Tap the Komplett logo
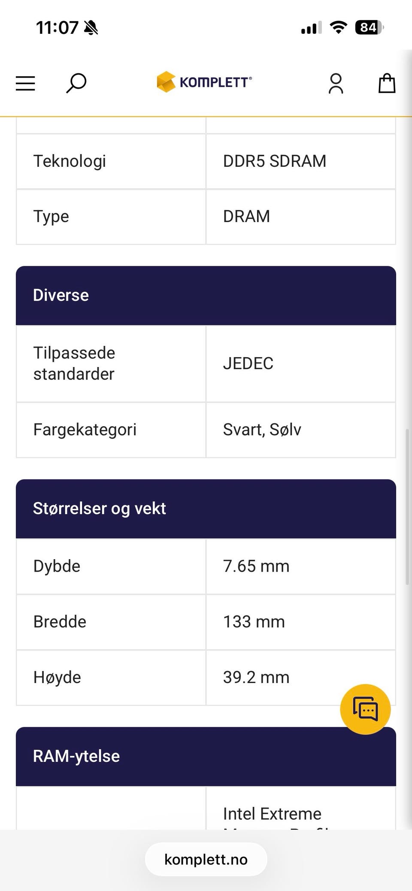The width and height of the screenshot is (412, 891). click(204, 82)
